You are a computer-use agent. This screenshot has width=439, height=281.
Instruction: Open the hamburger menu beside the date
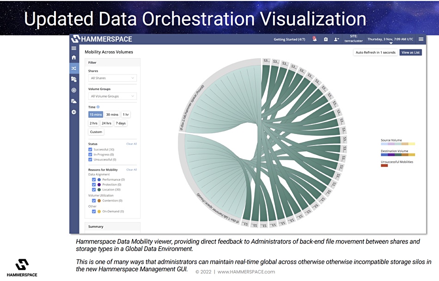coord(421,39)
